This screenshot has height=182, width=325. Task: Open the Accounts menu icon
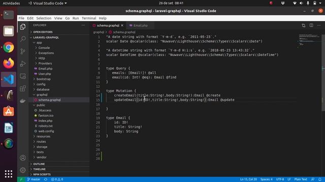coord(23,158)
